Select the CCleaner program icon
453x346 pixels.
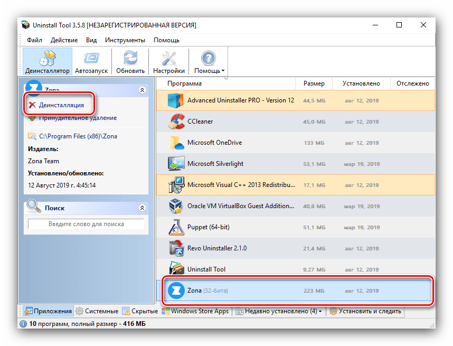tap(176, 121)
